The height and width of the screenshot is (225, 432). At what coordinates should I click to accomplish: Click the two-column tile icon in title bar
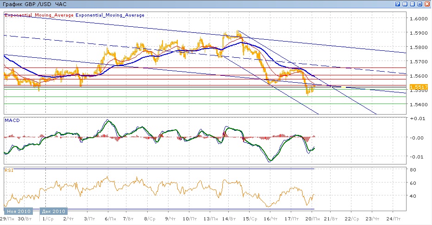(x=405, y=4)
